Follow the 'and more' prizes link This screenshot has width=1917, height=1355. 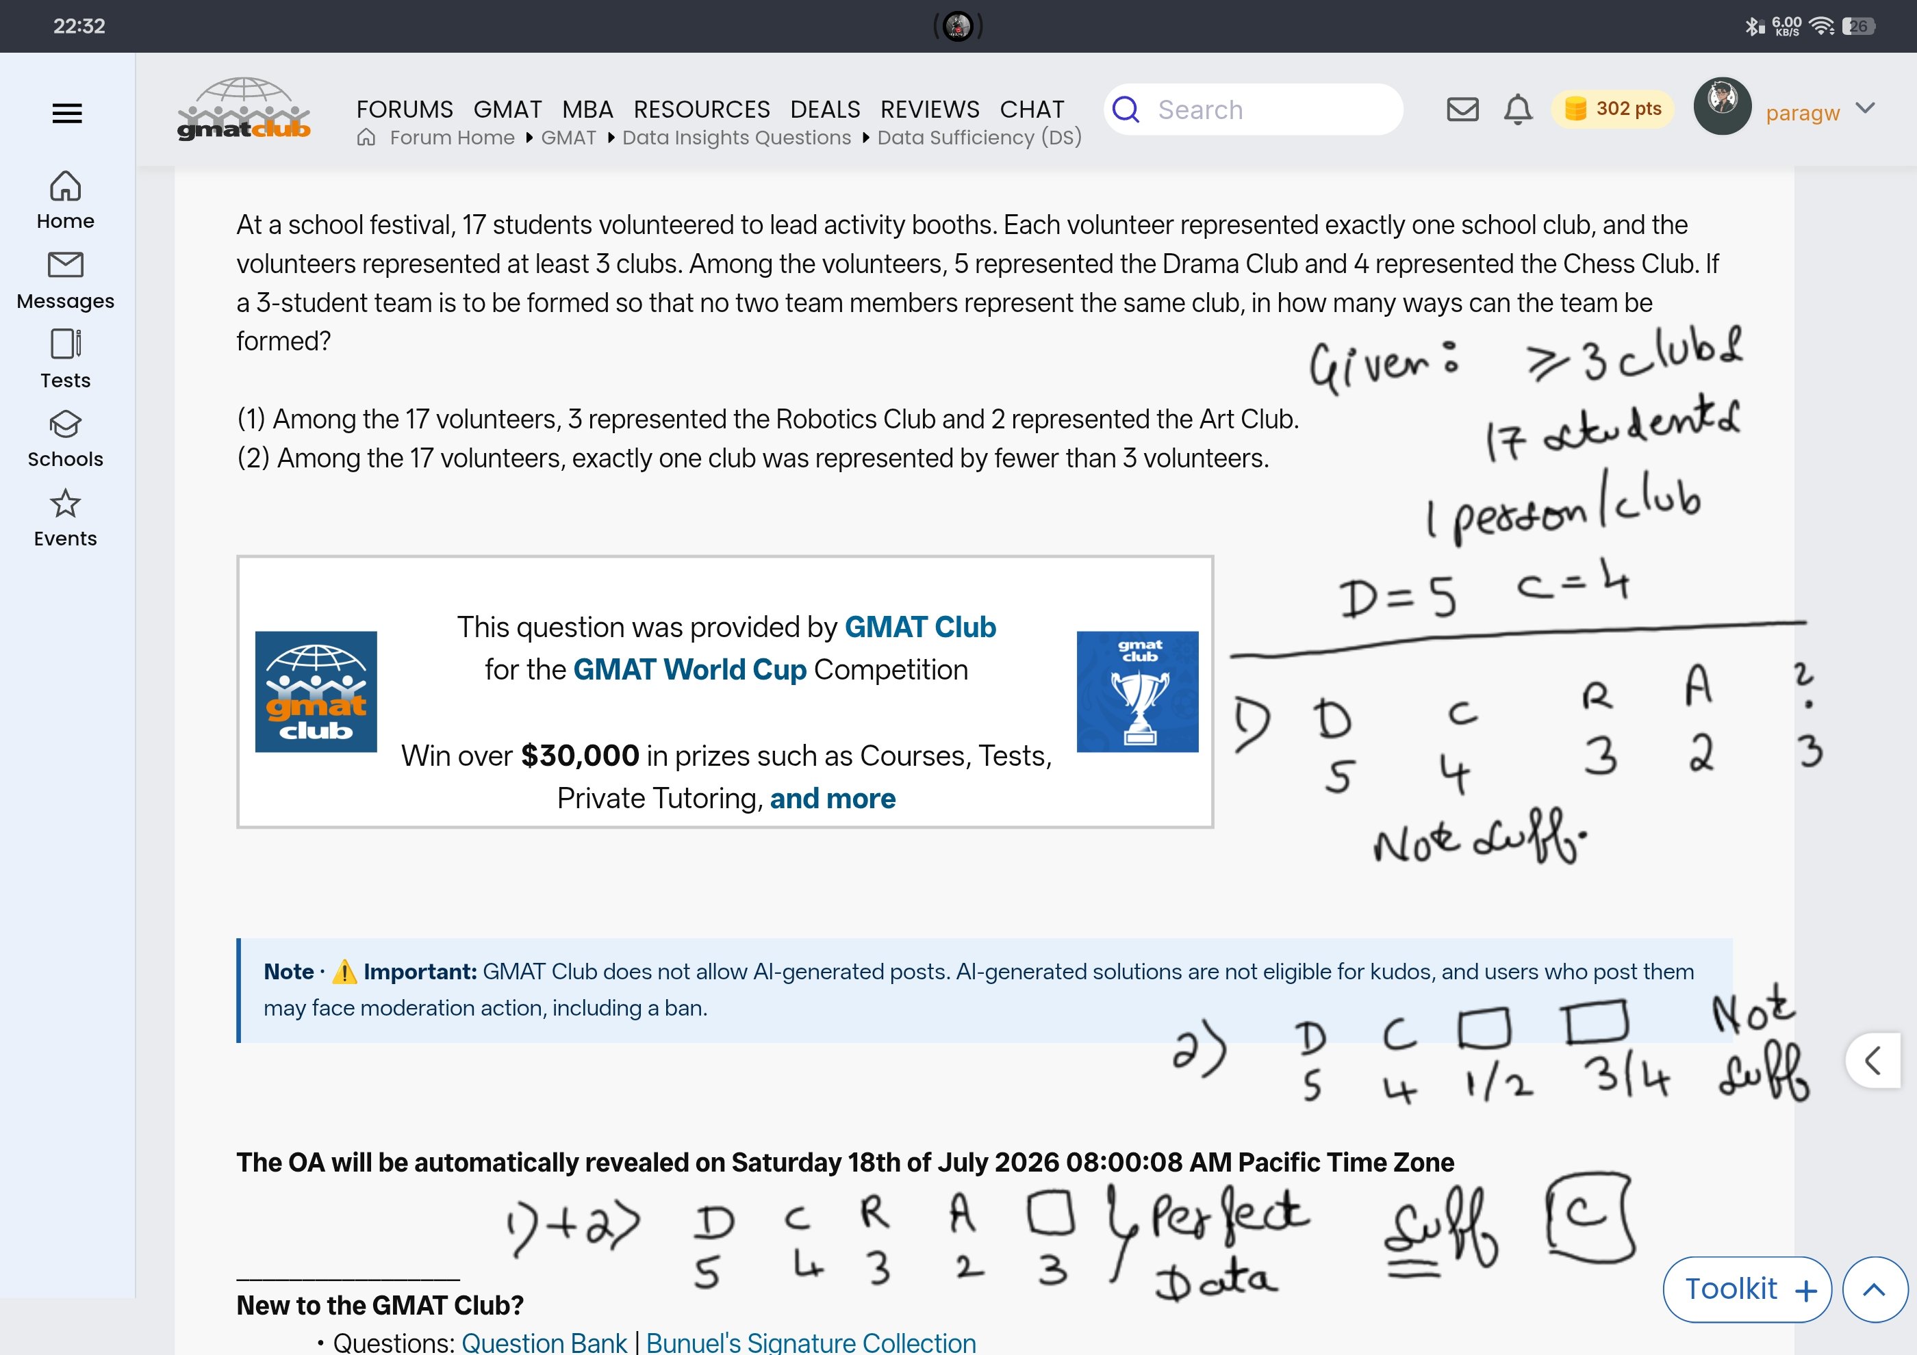[x=833, y=799]
